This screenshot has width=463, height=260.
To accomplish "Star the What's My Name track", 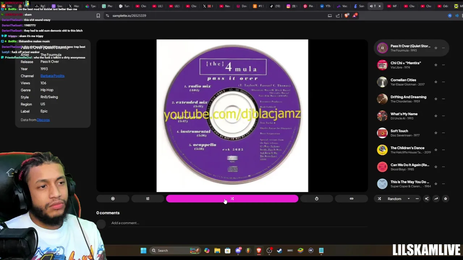I will click(436, 116).
